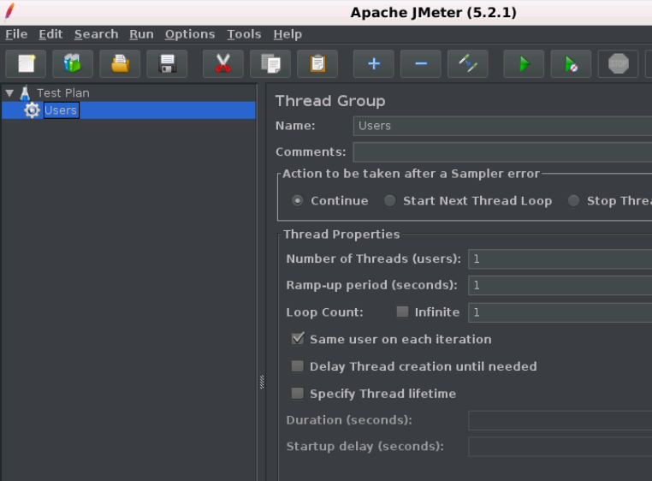Click the Comments input field
The height and width of the screenshot is (481, 652).
(x=502, y=151)
